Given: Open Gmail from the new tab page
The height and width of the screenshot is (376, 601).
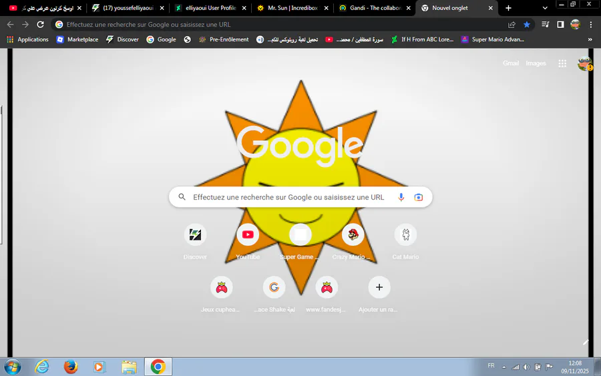Looking at the screenshot, I should pyautogui.click(x=511, y=63).
